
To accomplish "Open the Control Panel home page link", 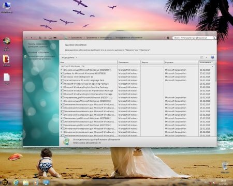I will point(38,45).
